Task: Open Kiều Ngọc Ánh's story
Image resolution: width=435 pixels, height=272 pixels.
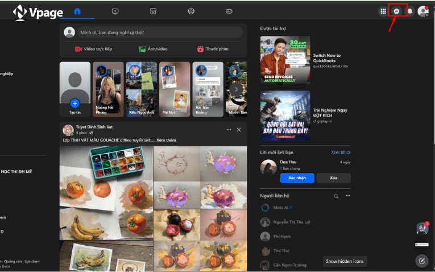Action: (x=142, y=89)
